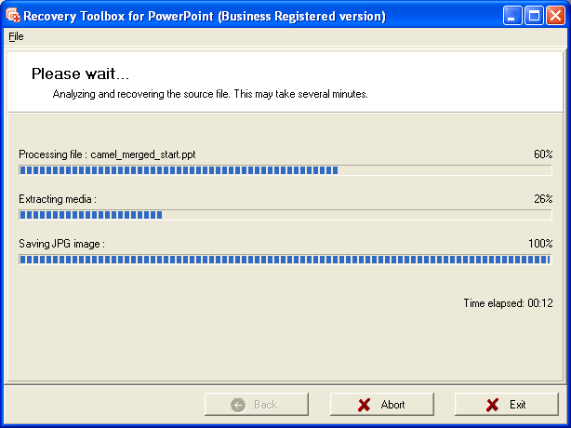Click the 100% progress value

pos(540,244)
